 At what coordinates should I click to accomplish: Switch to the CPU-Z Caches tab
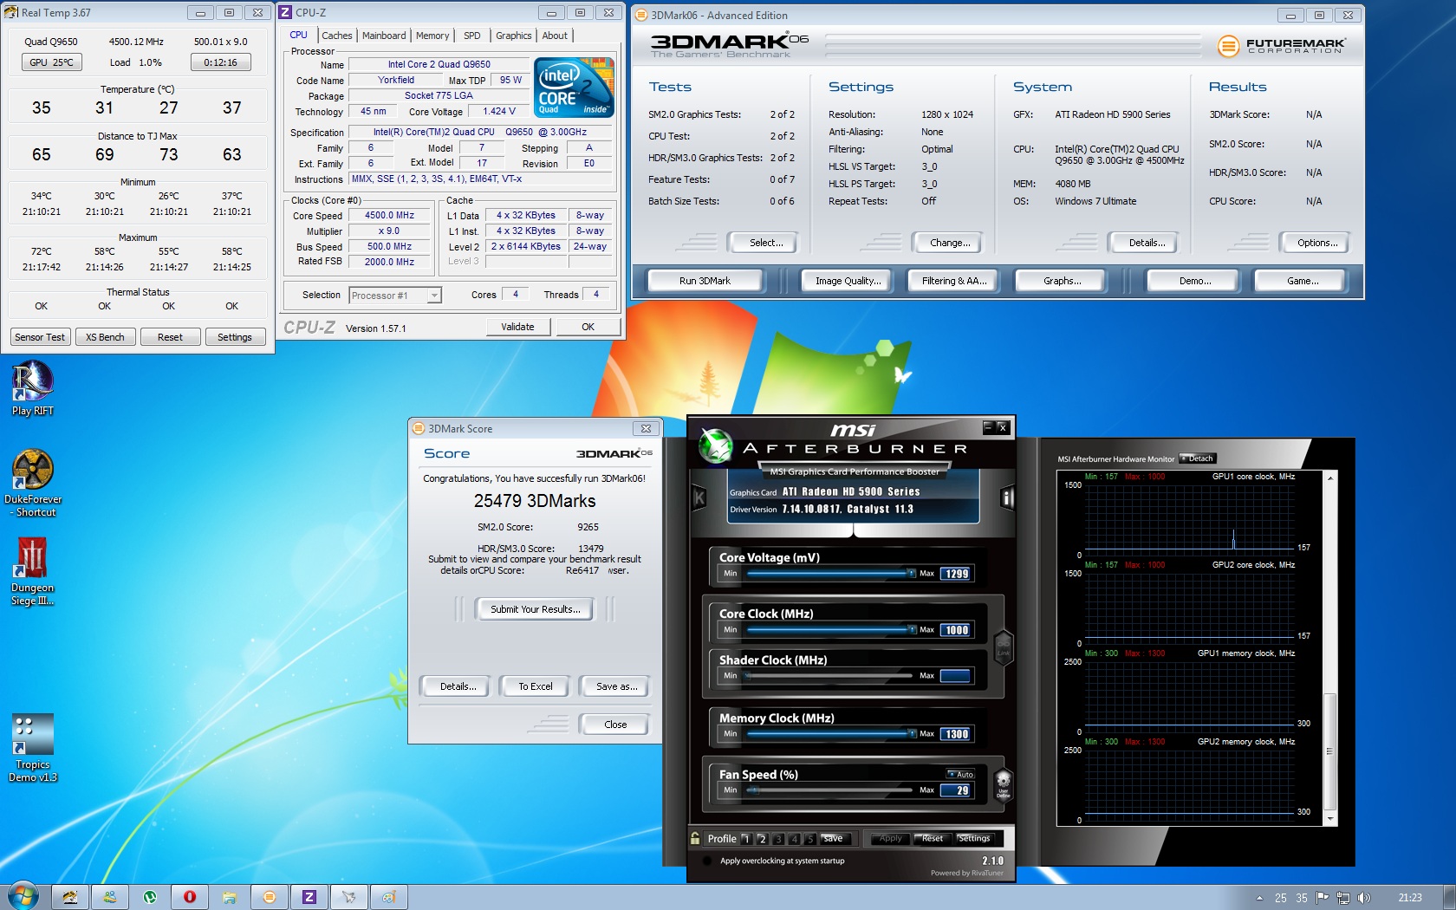[x=337, y=36]
